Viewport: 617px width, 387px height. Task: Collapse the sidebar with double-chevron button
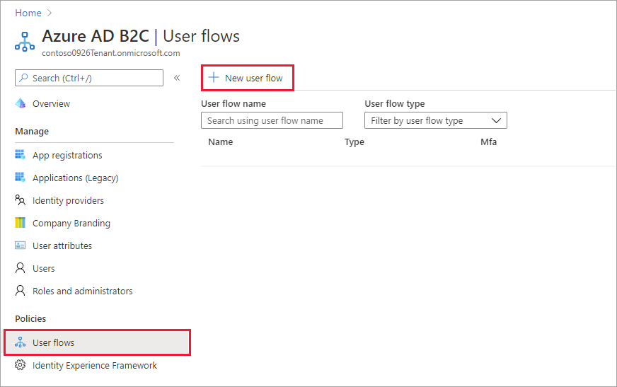pyautogui.click(x=177, y=78)
